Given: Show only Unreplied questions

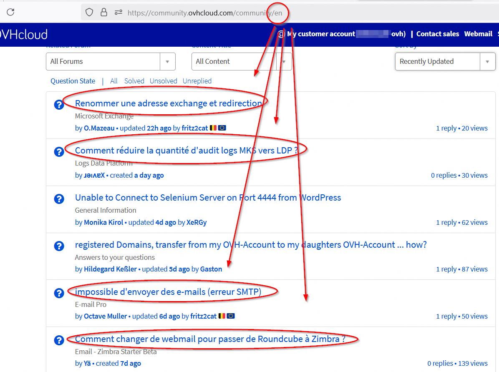Looking at the screenshot, I should [x=197, y=81].
